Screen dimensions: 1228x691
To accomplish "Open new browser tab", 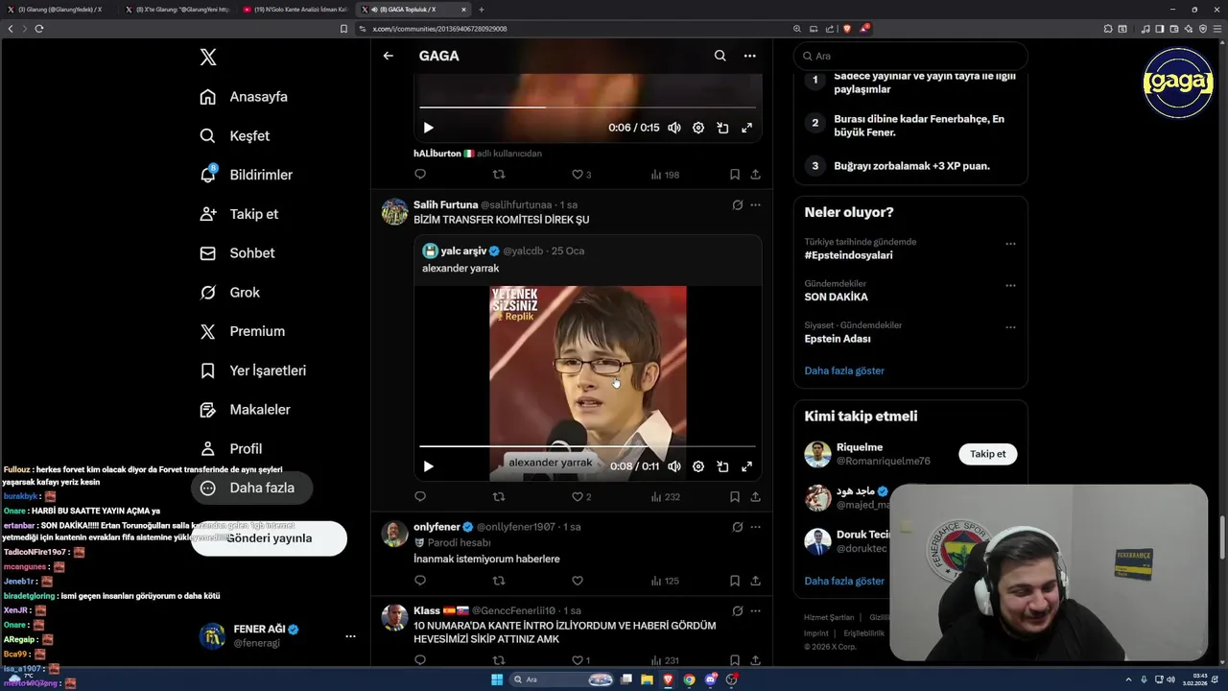I will pos(482,9).
